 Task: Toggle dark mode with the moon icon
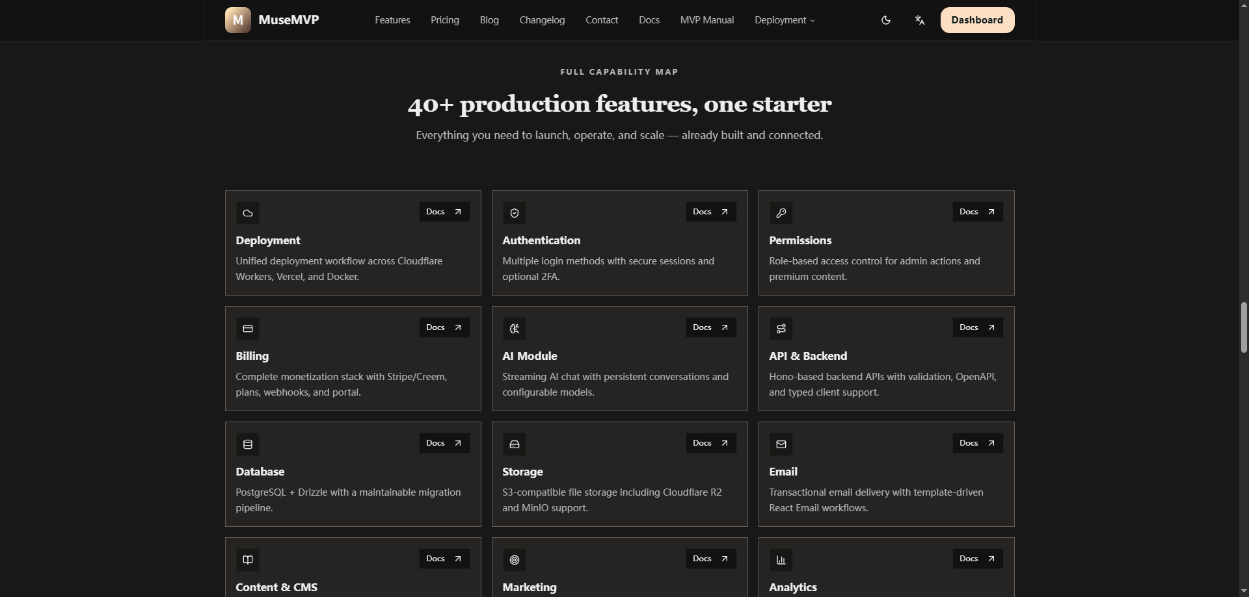886,19
